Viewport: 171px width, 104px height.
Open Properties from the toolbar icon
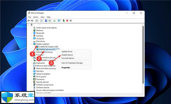(x=41, y=20)
